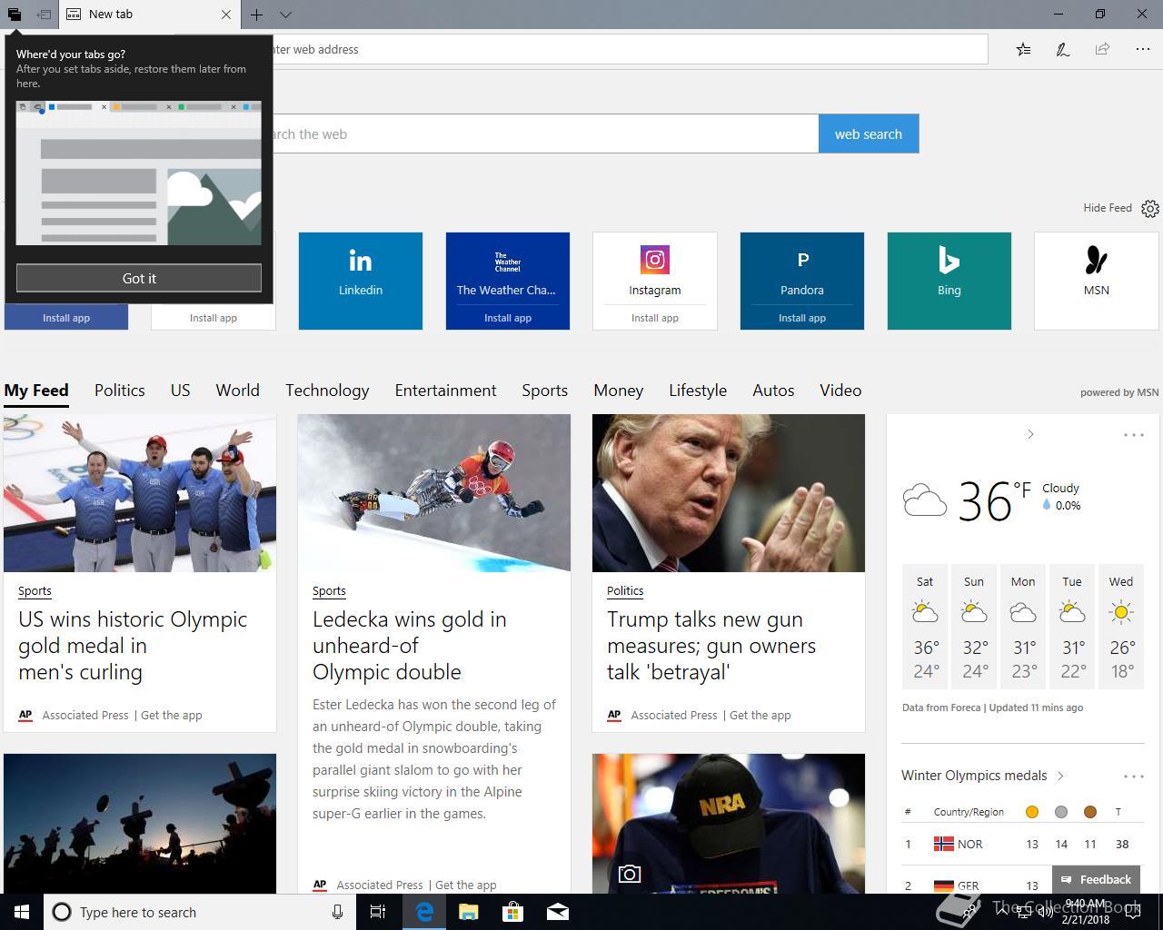The height and width of the screenshot is (930, 1163).
Task: Switch to the Politics tab
Action: [120, 391]
